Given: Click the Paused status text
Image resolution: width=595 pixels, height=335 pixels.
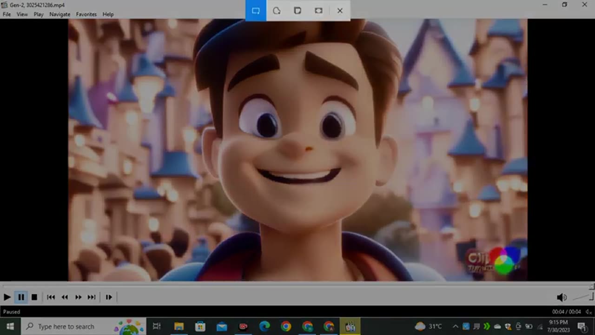Looking at the screenshot, I should (12, 312).
